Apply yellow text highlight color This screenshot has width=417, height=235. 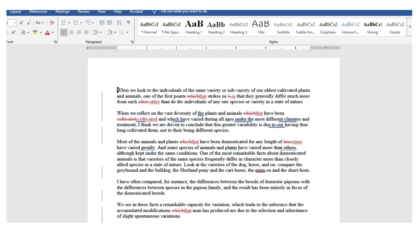point(35,32)
